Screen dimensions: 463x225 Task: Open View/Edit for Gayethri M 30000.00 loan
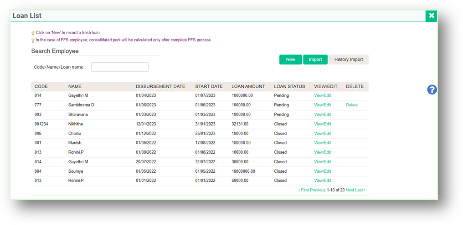(323, 162)
